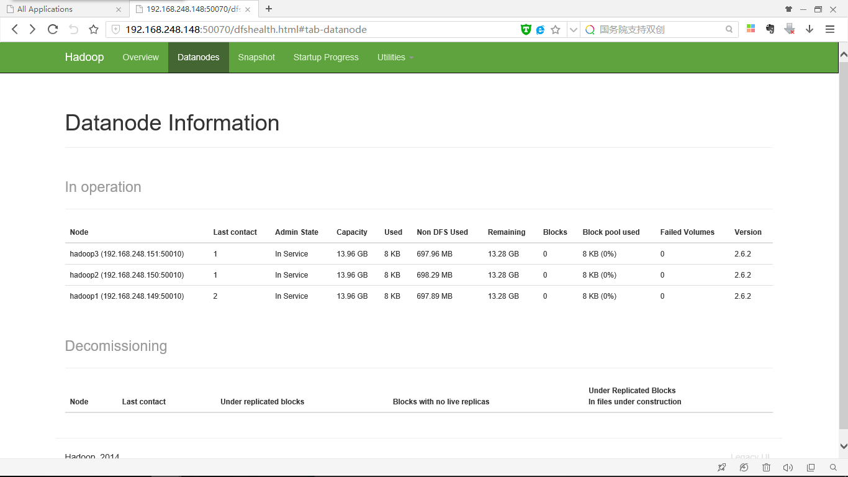
Task: Open the Startup Progress navbar tab
Action: click(x=326, y=57)
